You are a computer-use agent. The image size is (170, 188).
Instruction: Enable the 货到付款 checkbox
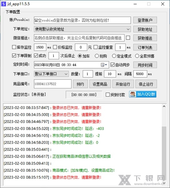108,95
